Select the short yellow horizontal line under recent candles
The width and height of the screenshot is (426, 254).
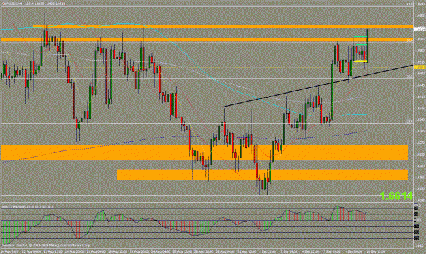point(361,61)
